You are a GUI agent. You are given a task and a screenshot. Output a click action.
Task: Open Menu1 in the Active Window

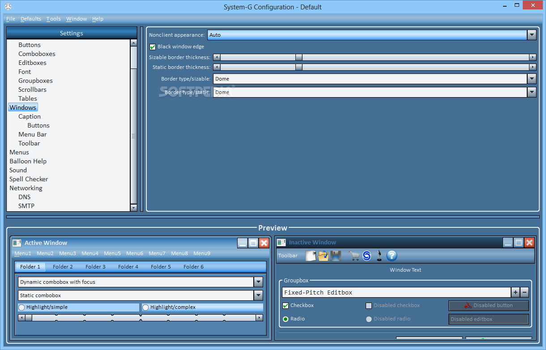tap(23, 253)
